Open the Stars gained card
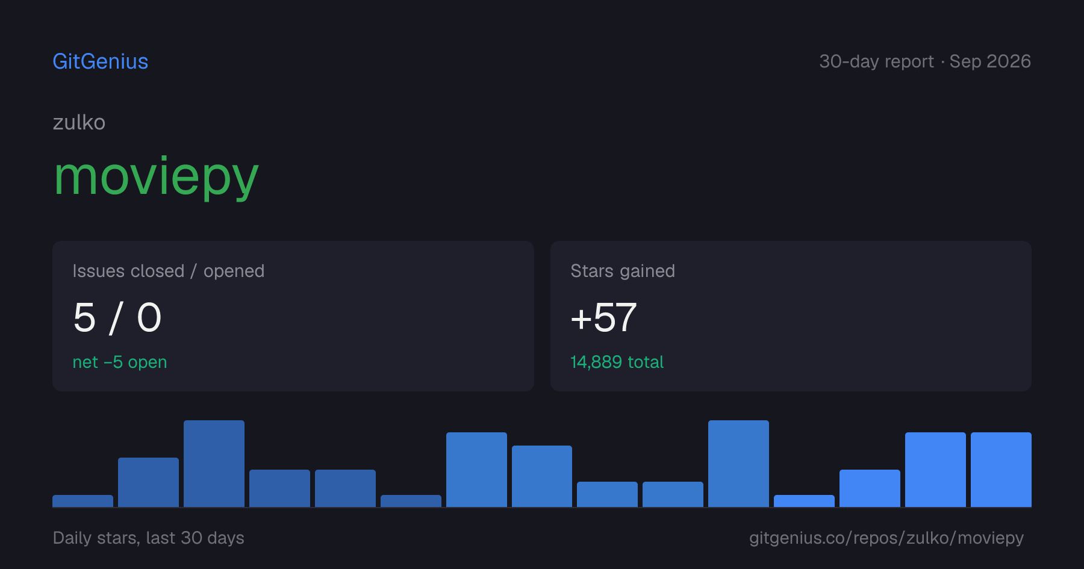Image resolution: width=1084 pixels, height=569 pixels. 791,316
